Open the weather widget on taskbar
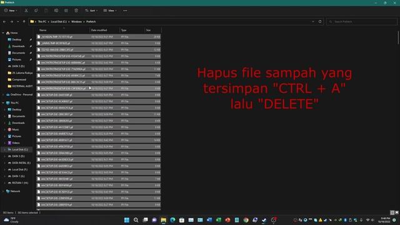Image resolution: width=400 pixels, height=225 pixels. pyautogui.click(x=11, y=220)
